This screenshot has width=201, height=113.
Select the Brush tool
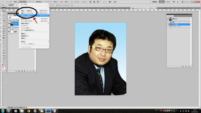[4, 28]
